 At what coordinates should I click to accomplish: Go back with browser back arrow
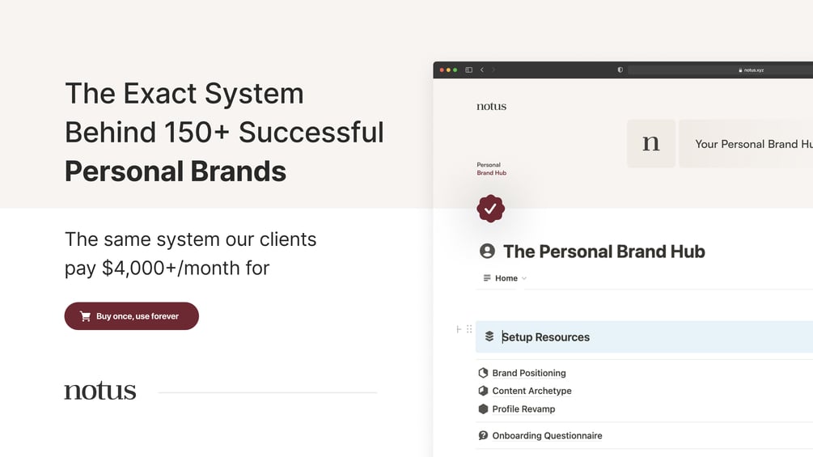coord(482,70)
